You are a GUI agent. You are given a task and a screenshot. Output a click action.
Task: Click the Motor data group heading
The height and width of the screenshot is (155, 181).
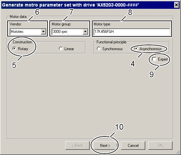coord(18,17)
